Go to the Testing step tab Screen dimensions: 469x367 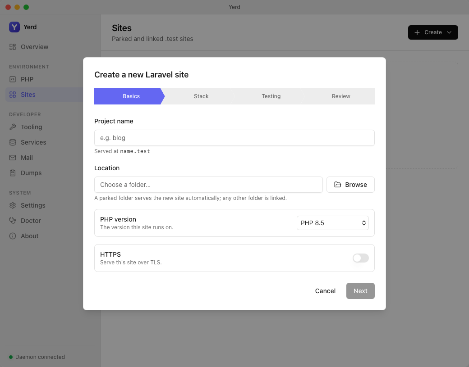[x=271, y=96]
